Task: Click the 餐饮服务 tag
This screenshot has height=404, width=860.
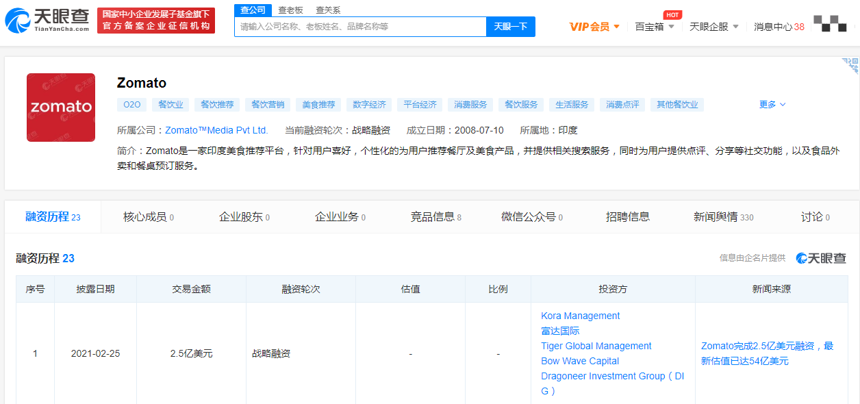Action: [521, 105]
